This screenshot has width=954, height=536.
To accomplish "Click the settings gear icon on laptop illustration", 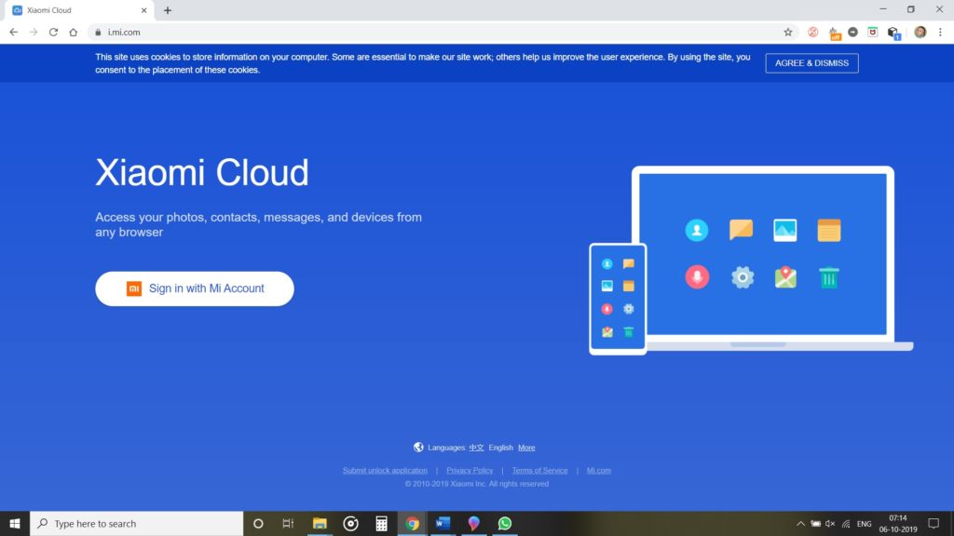I will click(743, 277).
